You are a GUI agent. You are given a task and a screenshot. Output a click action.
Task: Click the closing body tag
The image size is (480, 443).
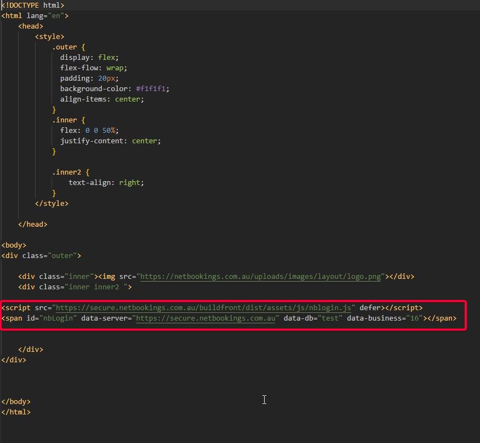click(x=16, y=402)
